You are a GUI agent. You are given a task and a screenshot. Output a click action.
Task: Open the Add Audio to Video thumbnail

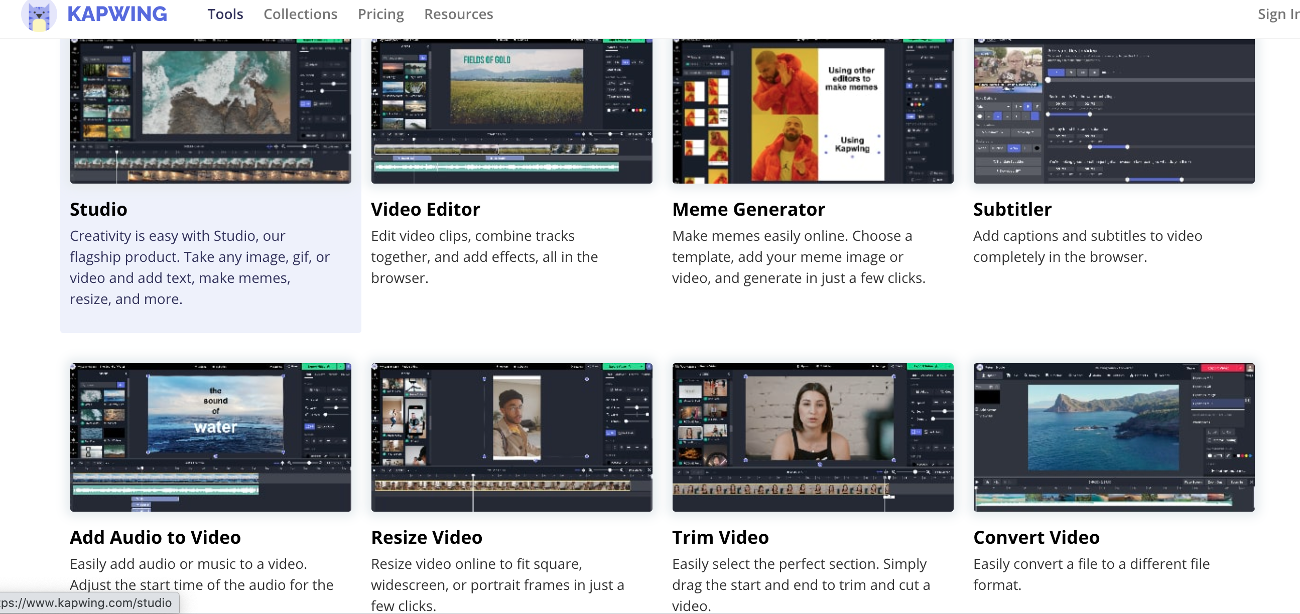pyautogui.click(x=210, y=437)
